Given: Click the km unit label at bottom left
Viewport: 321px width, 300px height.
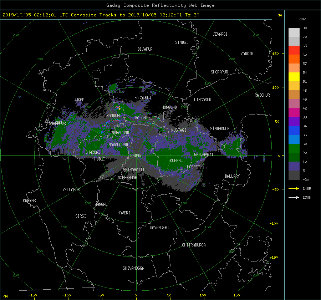Looking at the screenshot, I should pos(5,296).
